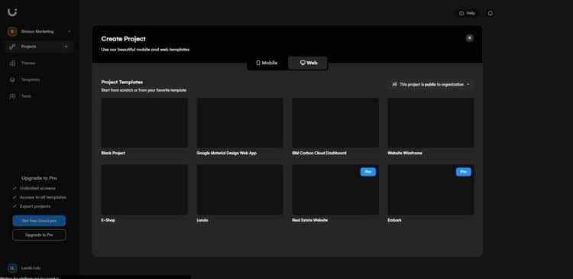Open notifications via the bell icon
Viewport: 573px width, 279px height.
(490, 13)
